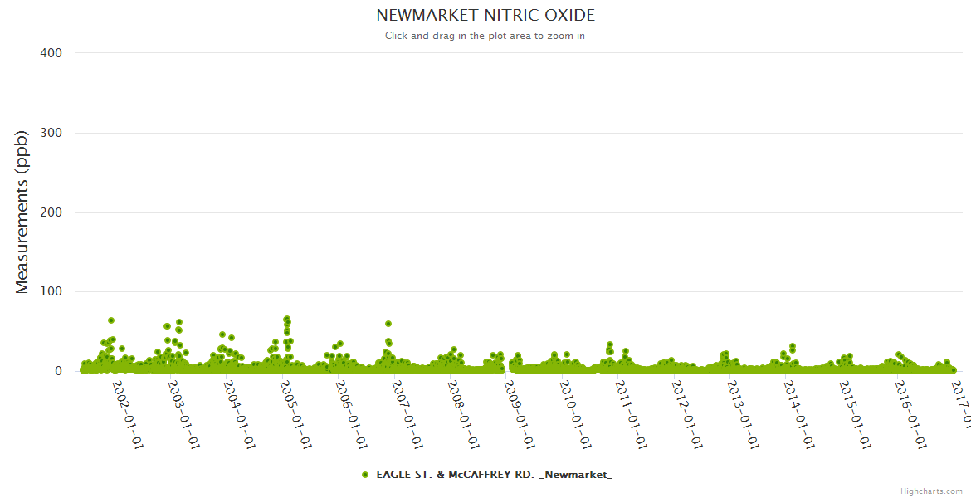Click the green legend marker icon

click(365, 475)
